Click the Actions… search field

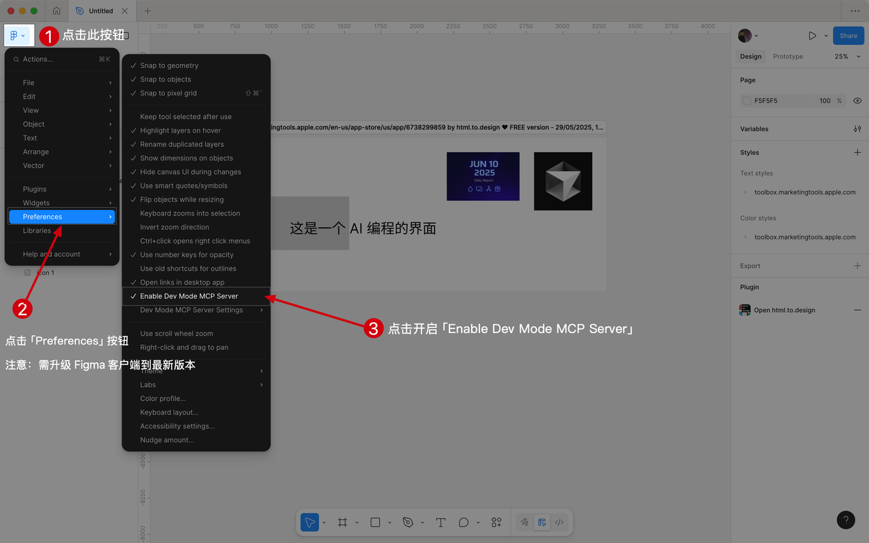62,59
